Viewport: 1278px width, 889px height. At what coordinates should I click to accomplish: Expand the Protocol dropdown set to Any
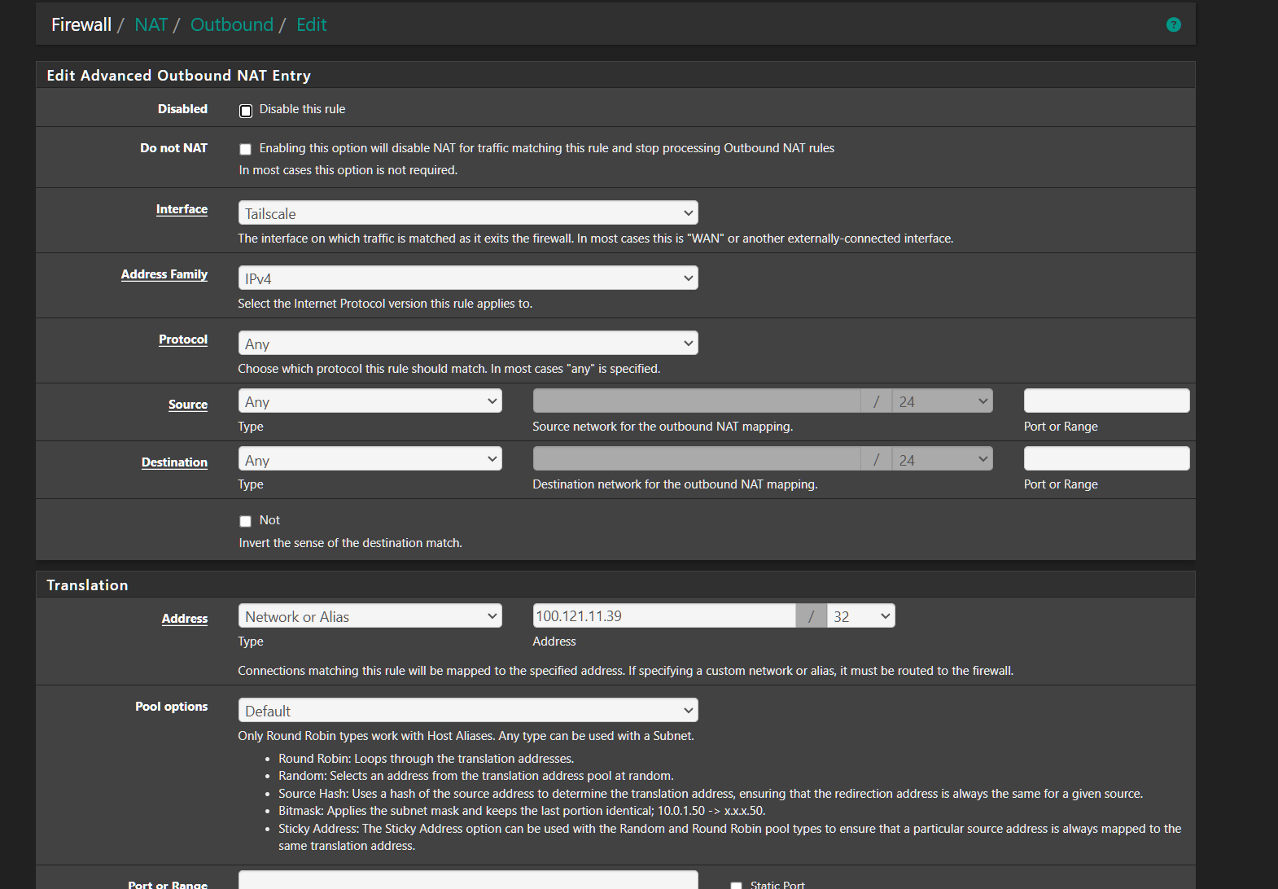468,344
